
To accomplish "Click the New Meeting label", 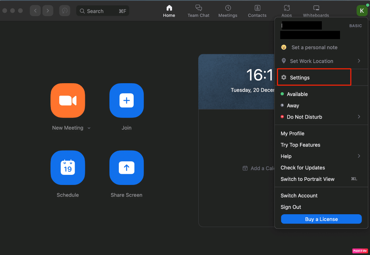I will (68, 128).
